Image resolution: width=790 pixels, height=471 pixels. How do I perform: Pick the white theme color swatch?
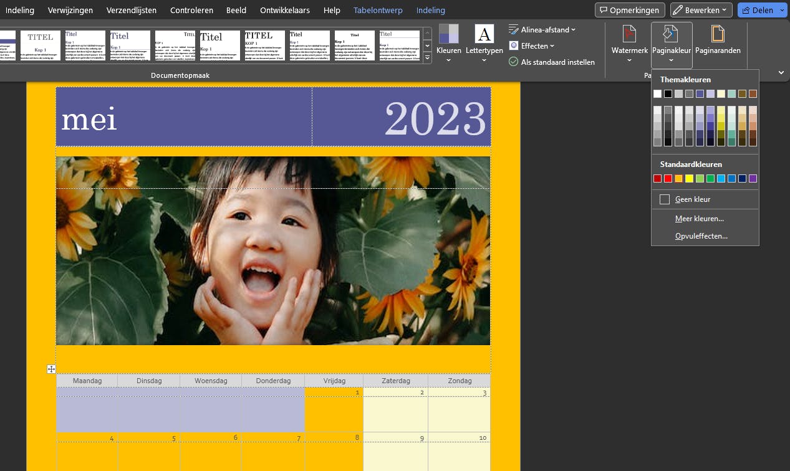pyautogui.click(x=657, y=94)
